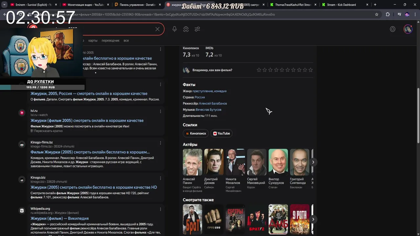Open the Брат movie poster
The height and width of the screenshot is (236, 420).
pyautogui.click(x=193, y=219)
